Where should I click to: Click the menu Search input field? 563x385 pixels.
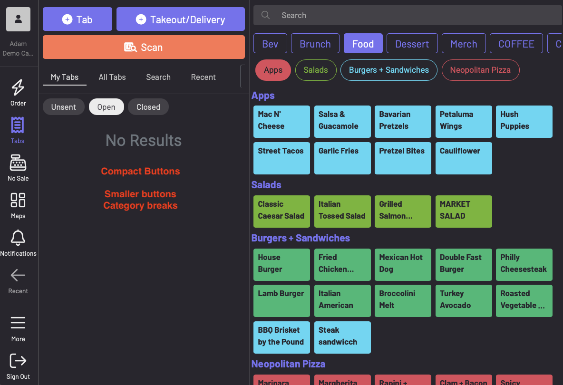(414, 15)
